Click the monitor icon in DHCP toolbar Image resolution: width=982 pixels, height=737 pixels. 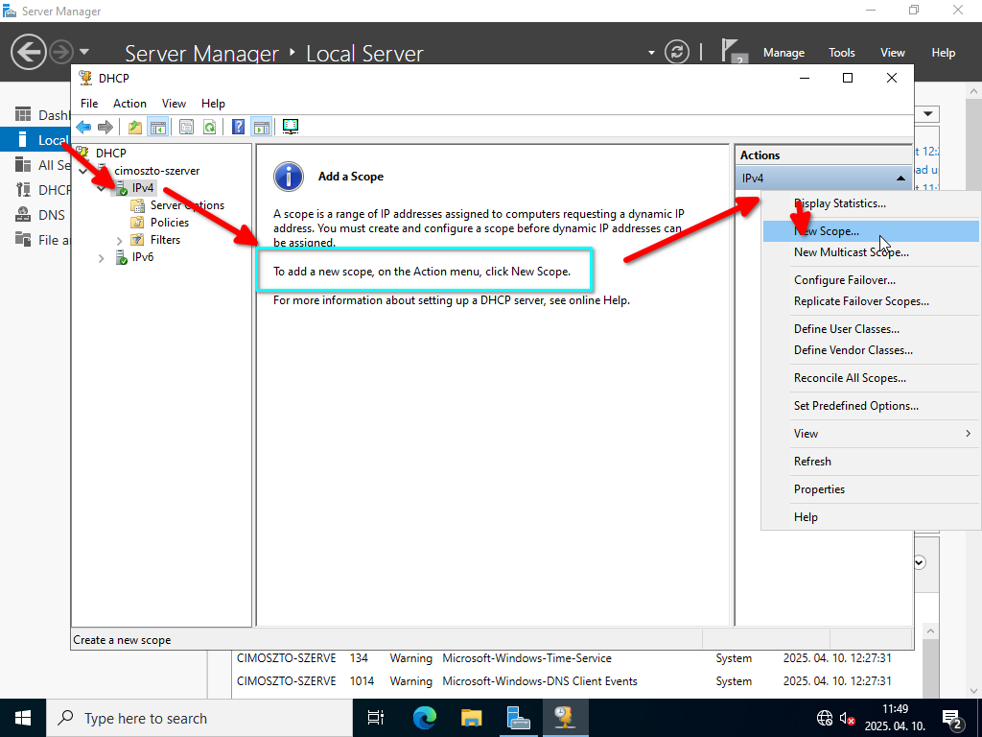(x=291, y=127)
